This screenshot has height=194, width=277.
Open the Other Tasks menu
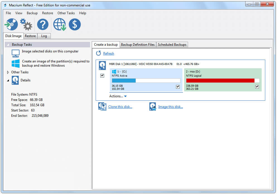click(x=66, y=13)
